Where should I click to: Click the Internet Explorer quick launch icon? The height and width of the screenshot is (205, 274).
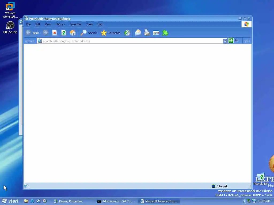(x=32, y=201)
